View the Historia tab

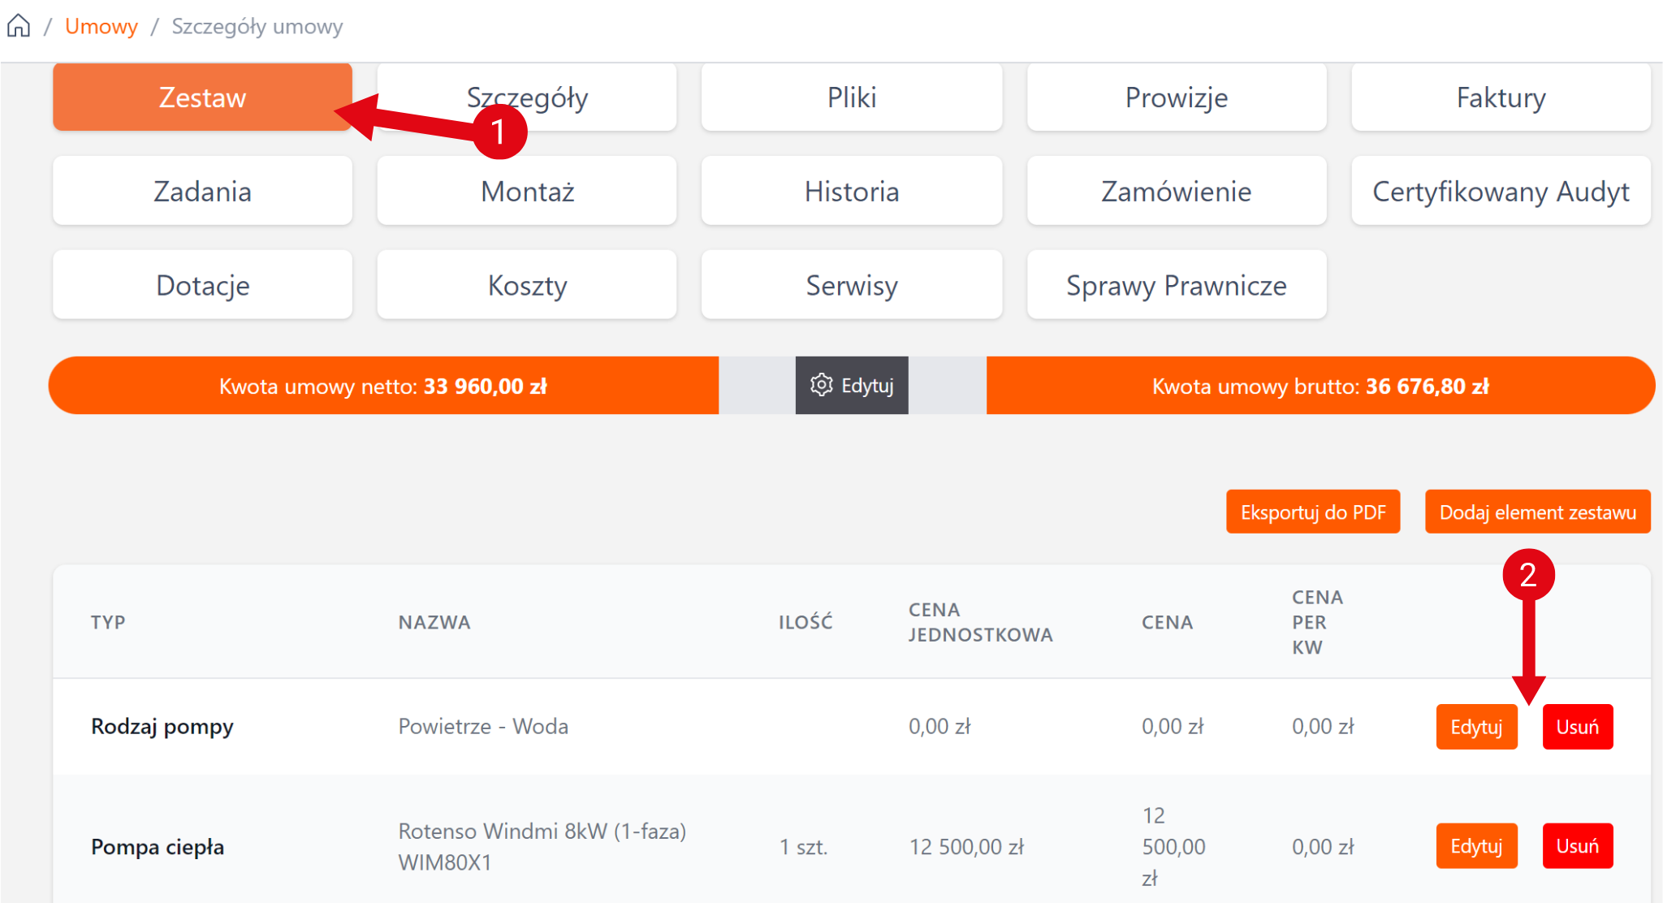851,192
